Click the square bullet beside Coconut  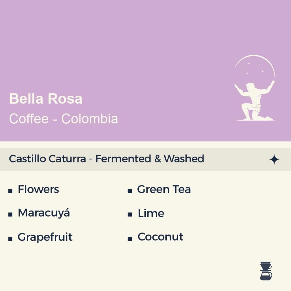pyautogui.click(x=130, y=239)
